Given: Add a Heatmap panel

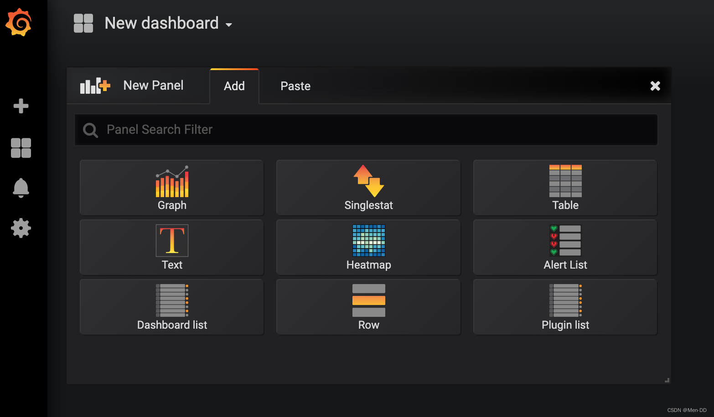Looking at the screenshot, I should [368, 247].
